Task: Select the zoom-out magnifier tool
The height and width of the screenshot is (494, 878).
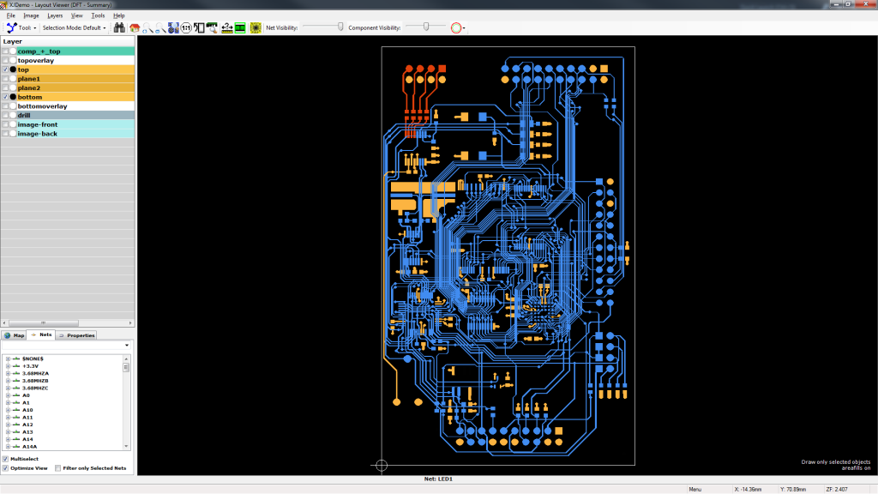Action: 159,28
